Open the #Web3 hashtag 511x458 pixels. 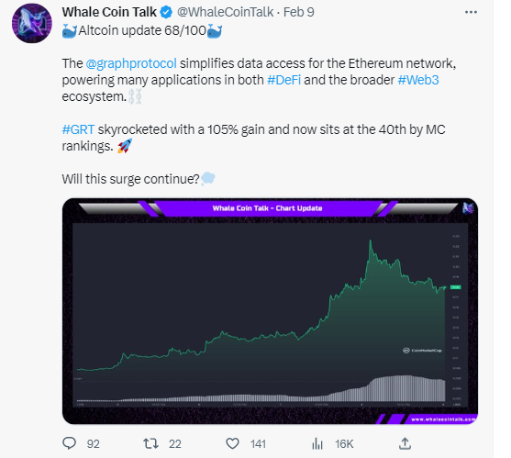(418, 80)
